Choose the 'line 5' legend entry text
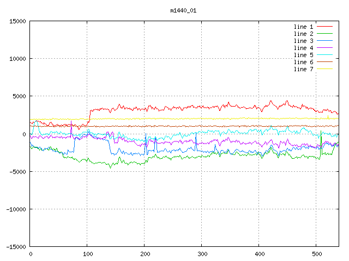 303,55
